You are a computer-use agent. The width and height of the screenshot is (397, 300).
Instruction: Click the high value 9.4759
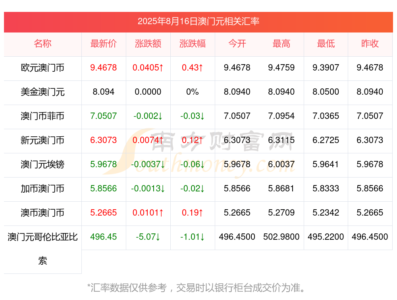point(281,68)
